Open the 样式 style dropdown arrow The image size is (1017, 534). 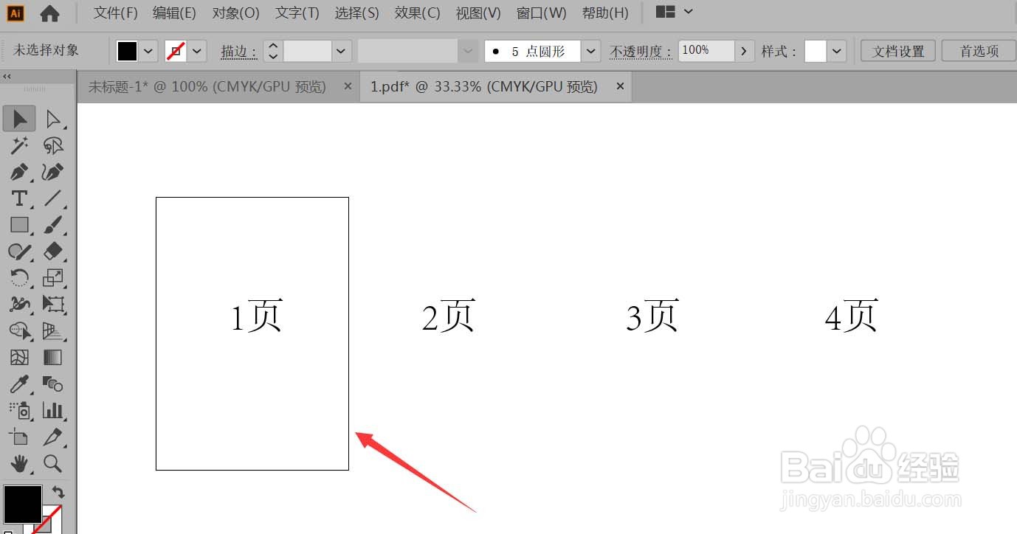tap(836, 51)
